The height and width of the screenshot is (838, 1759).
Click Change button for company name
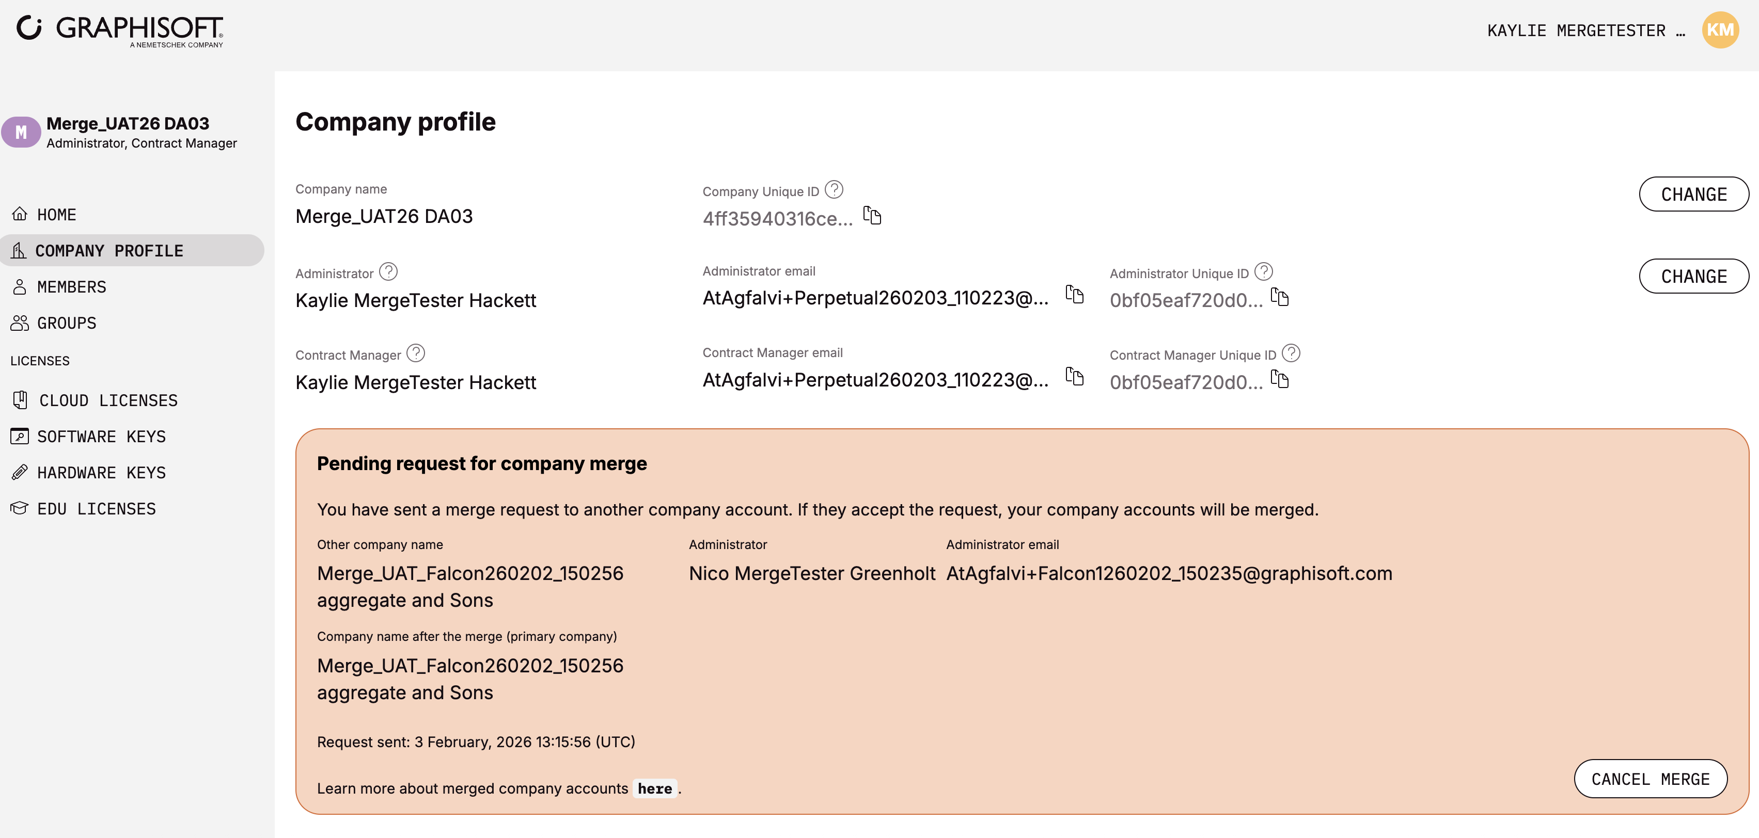click(1693, 195)
